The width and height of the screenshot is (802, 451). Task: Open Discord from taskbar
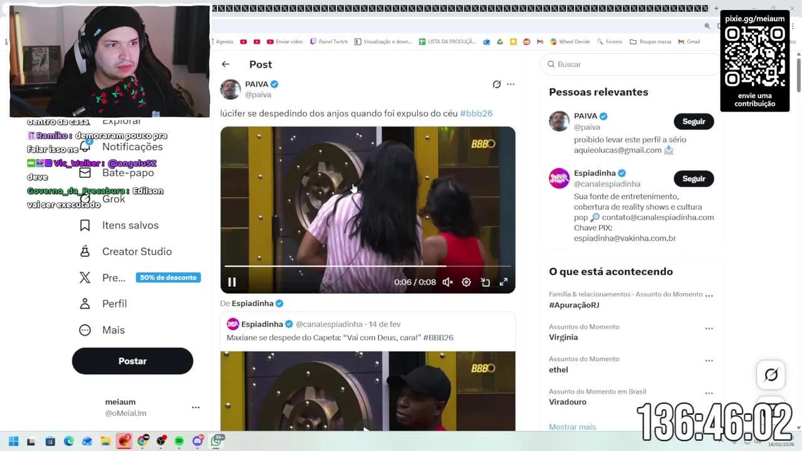pos(198,442)
